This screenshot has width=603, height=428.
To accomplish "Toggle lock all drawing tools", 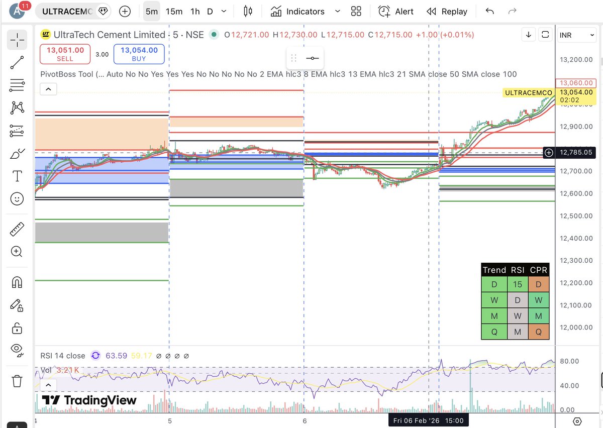I will click(17, 328).
